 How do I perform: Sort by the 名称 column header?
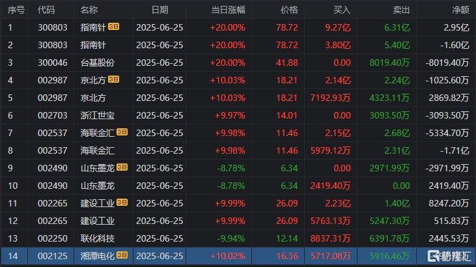pyautogui.click(x=89, y=10)
